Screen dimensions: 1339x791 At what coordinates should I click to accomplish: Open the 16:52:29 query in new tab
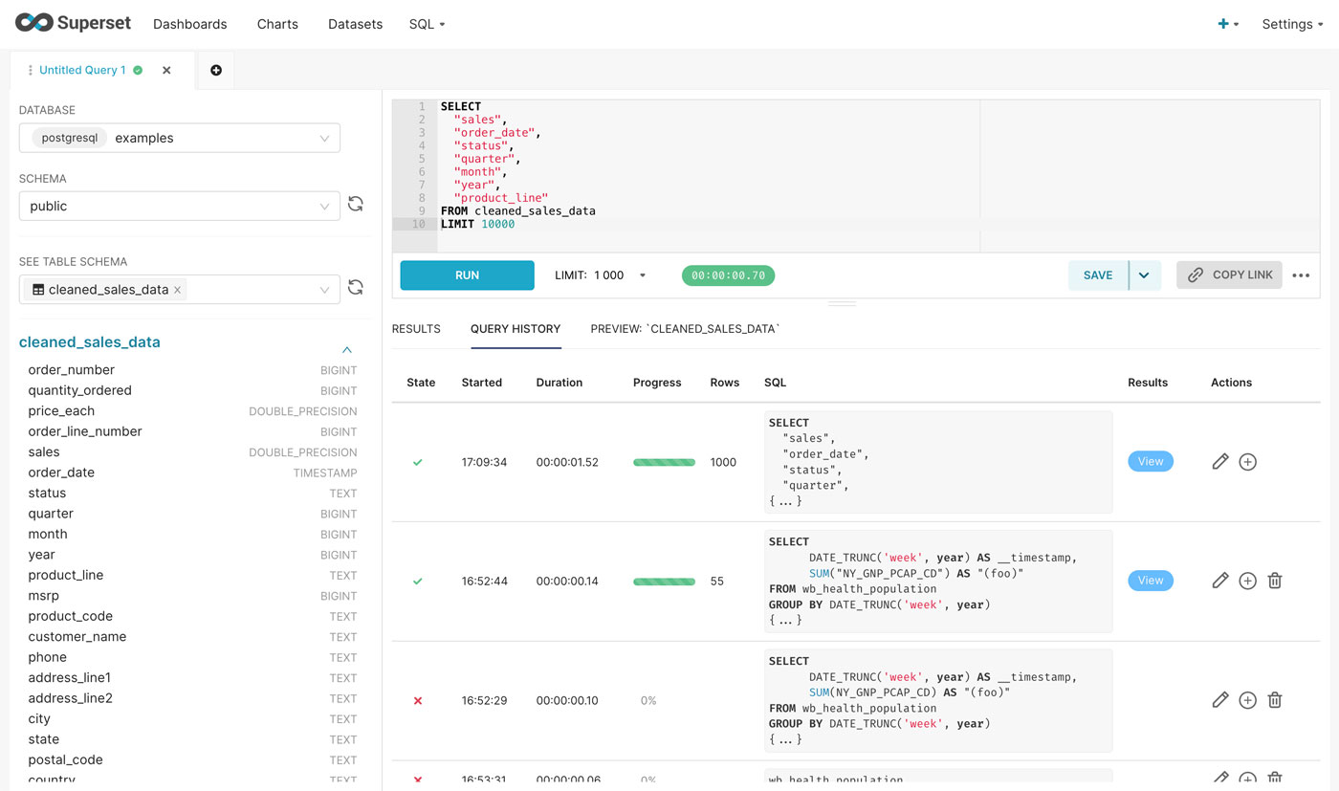tap(1247, 700)
